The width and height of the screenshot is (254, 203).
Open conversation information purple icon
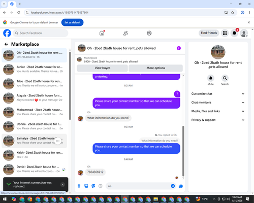[179, 48]
